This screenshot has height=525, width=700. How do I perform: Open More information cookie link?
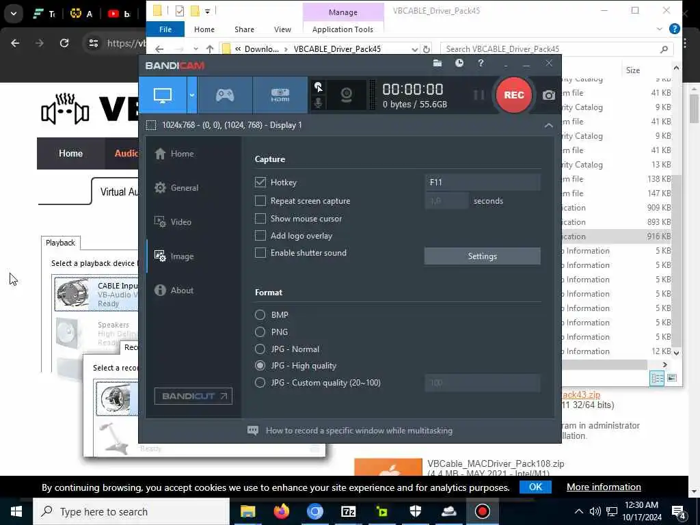pos(604,487)
